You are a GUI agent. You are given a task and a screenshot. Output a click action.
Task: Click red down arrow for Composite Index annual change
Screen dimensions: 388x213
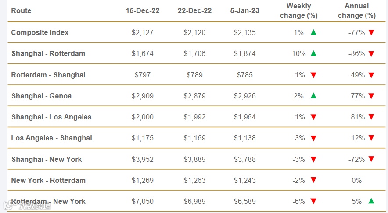point(371,32)
